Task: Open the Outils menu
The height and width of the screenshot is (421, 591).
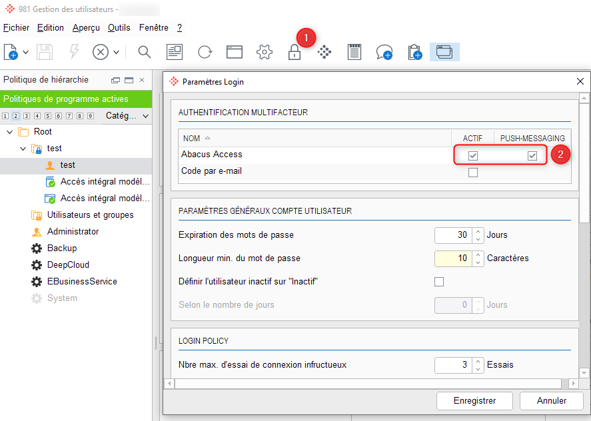Action: coord(119,28)
